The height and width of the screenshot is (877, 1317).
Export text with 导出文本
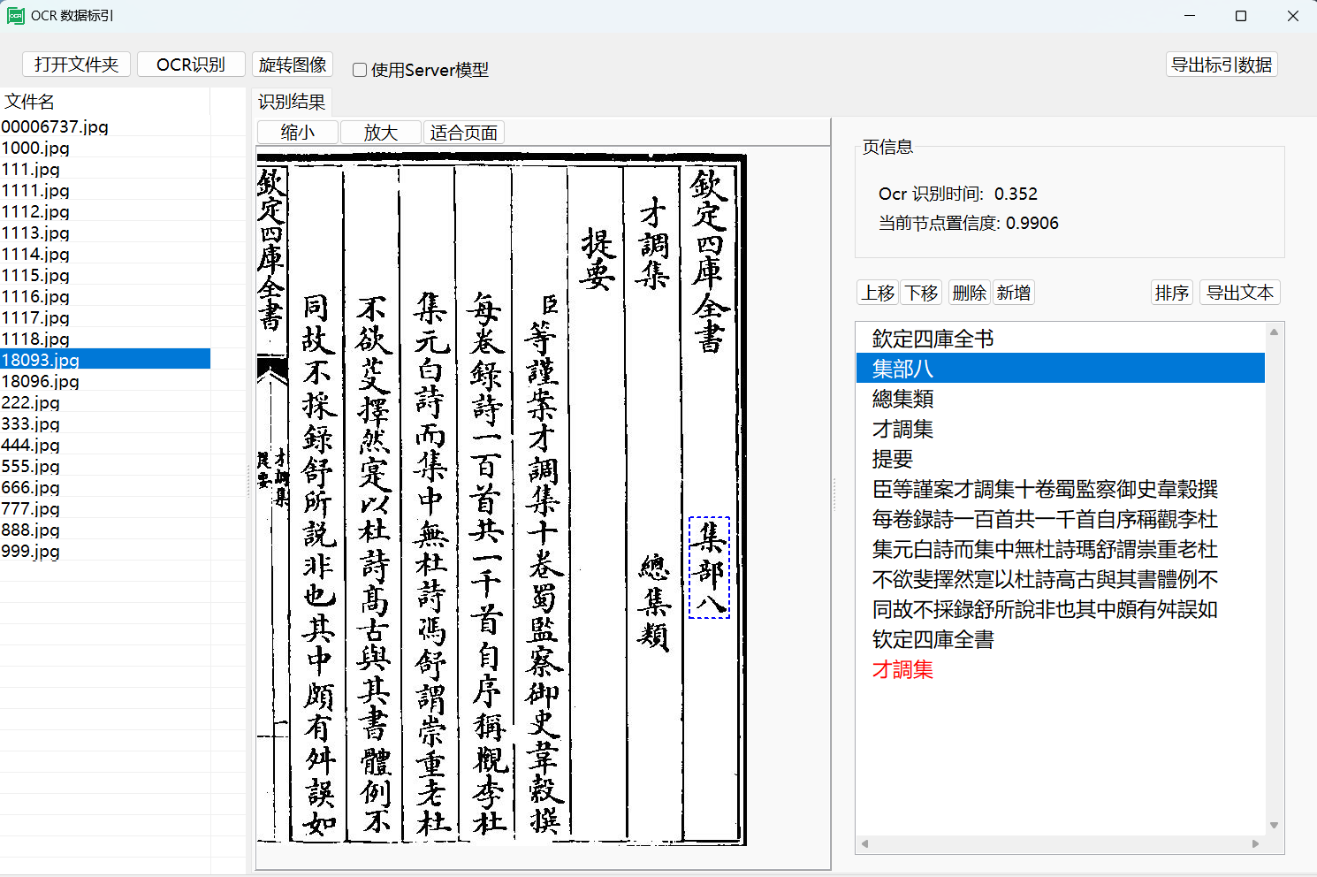1239,292
